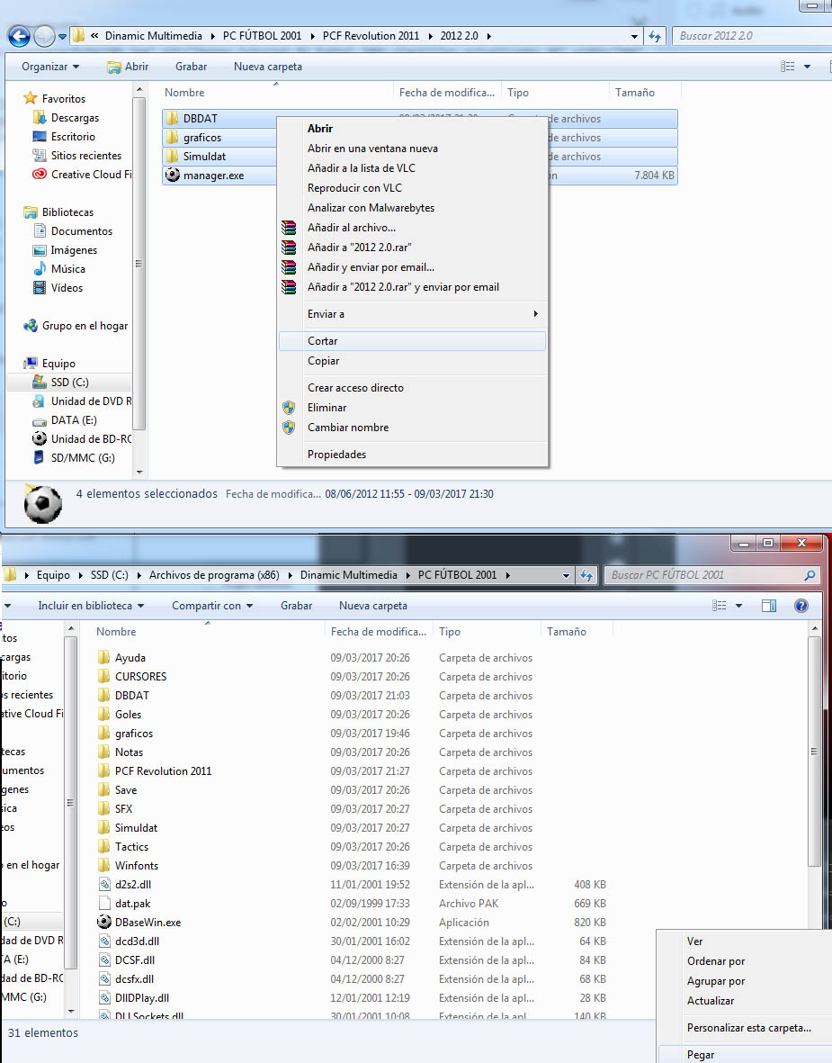Viewport: 832px width, 1063px height.
Task: Click Abrir en una ventana nueva
Action: tap(412, 149)
